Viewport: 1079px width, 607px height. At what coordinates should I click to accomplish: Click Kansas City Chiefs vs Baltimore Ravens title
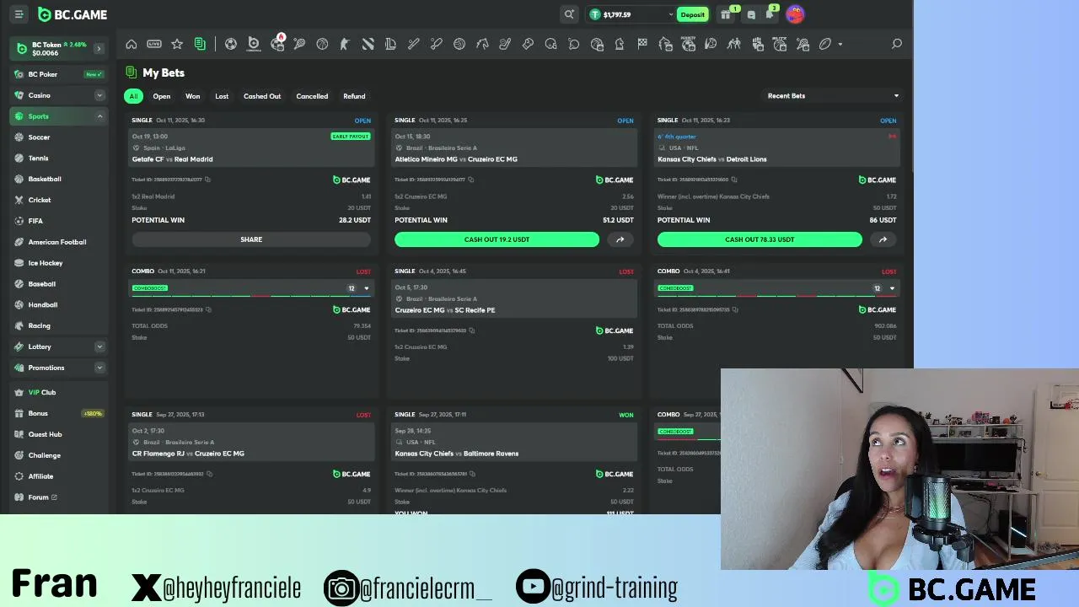(x=456, y=454)
